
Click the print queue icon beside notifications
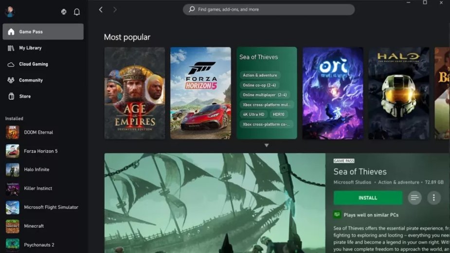coord(64,12)
